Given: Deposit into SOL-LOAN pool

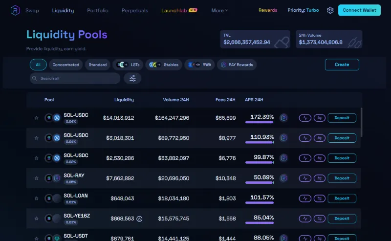Looking at the screenshot, I should 342,198.
